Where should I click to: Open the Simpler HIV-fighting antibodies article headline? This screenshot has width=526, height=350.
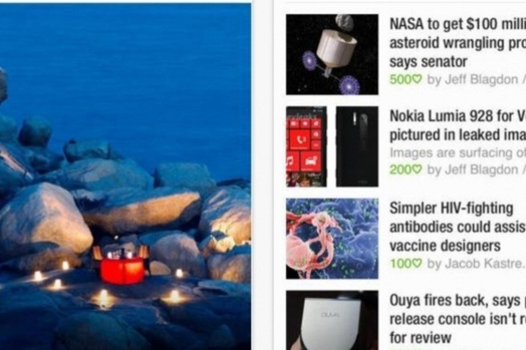pos(457,227)
